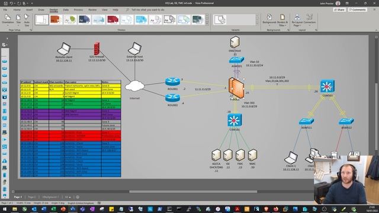Screen dimensions: 379x213
Task: Open the Windows Start button
Action: pos(5,209)
